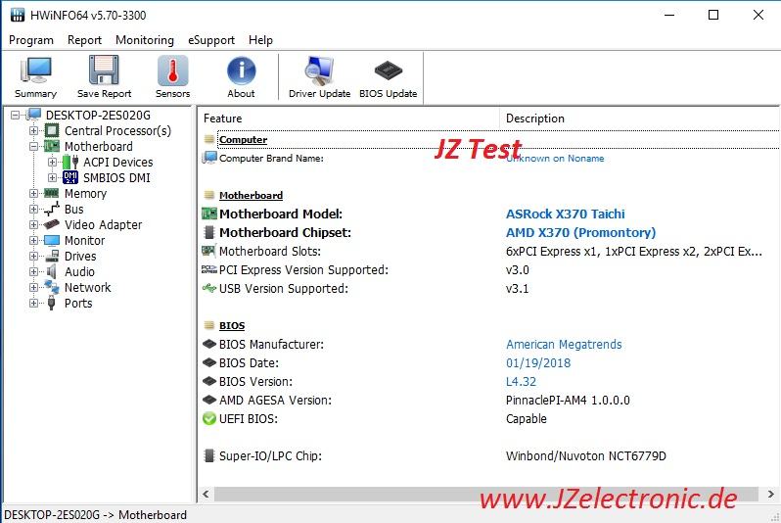Click the Drives tree icon
The width and height of the screenshot is (781, 523).
tap(52, 256)
